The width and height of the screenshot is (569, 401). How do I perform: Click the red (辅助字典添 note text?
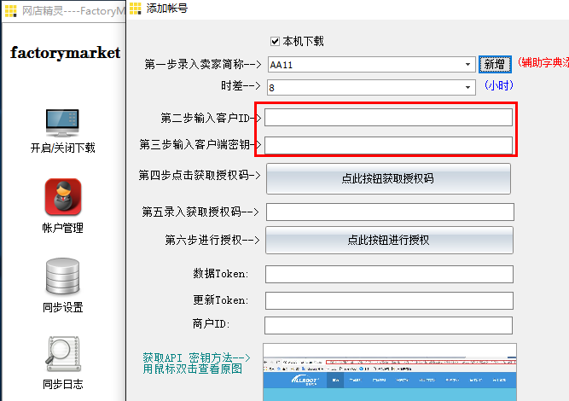coord(543,62)
